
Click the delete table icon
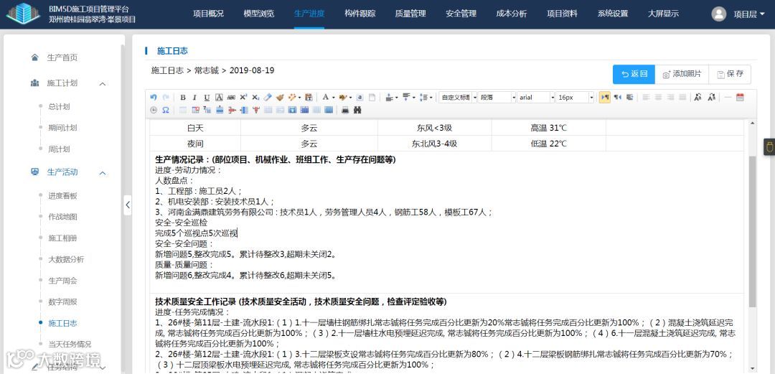point(195,110)
